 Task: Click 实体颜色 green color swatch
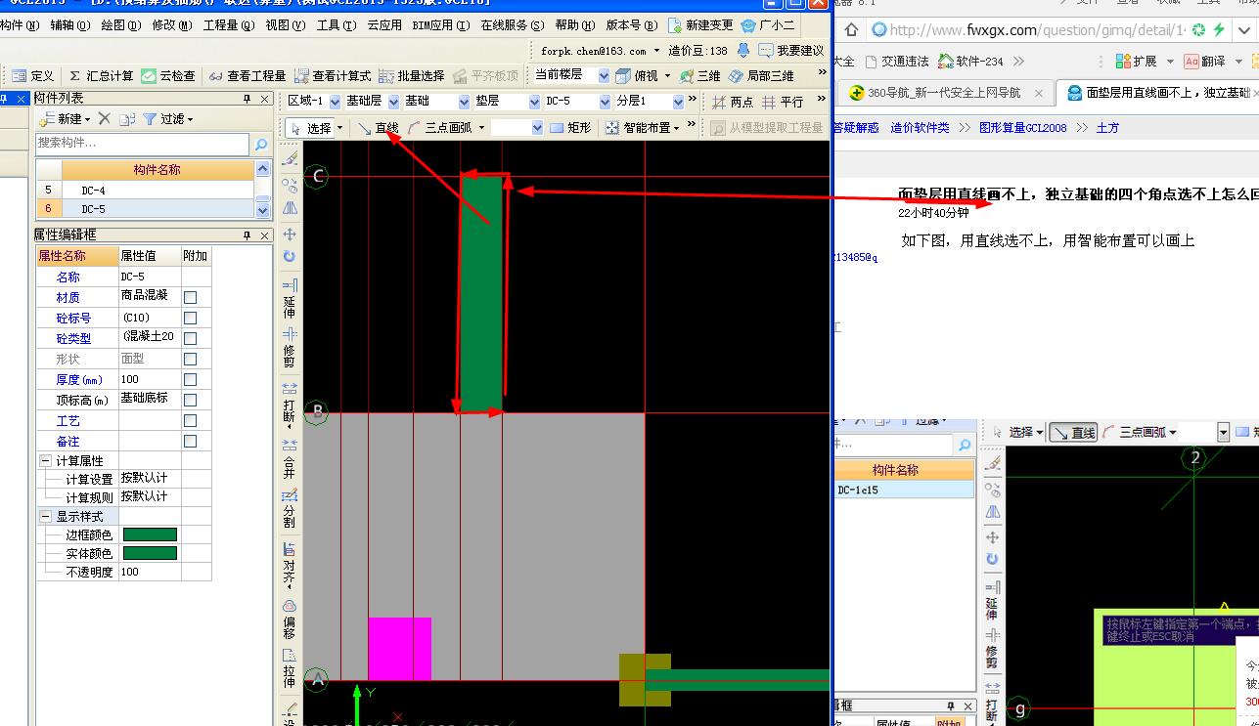click(150, 553)
